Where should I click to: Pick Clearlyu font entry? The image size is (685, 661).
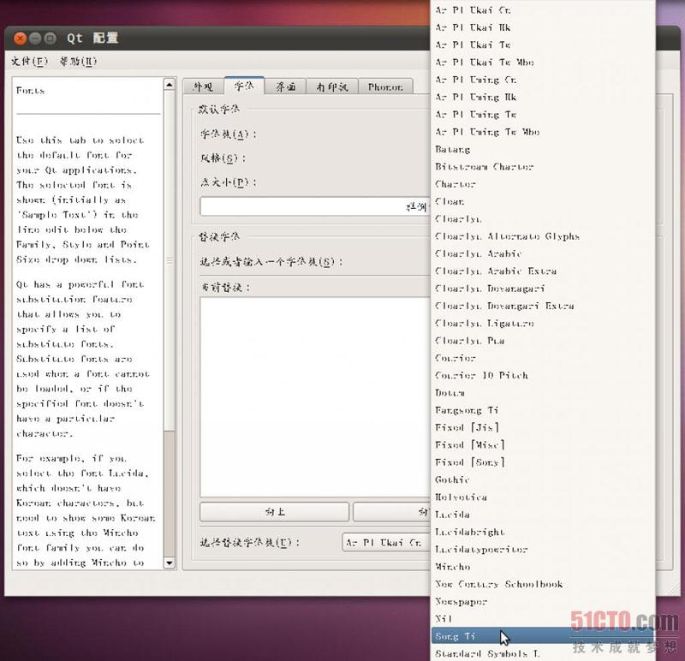(x=543, y=219)
